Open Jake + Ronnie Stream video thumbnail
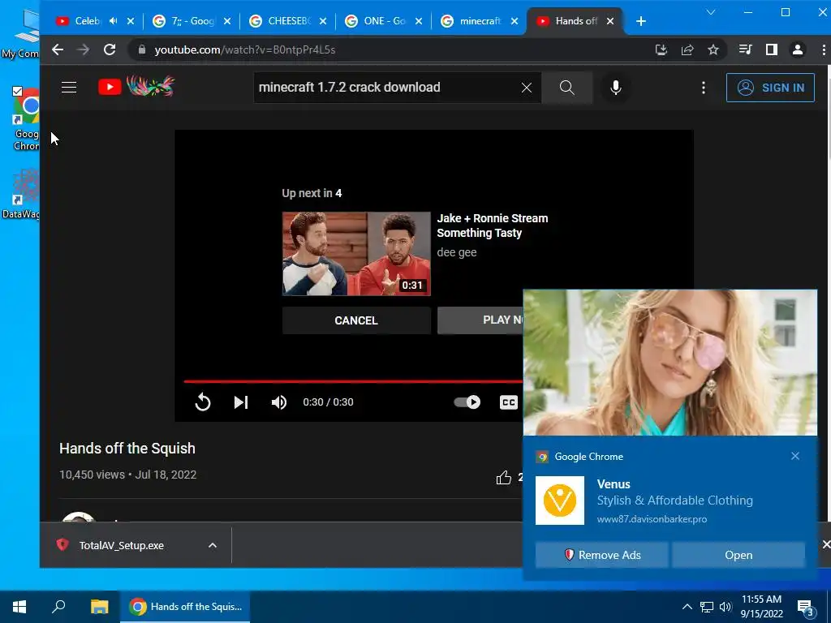 (356, 254)
